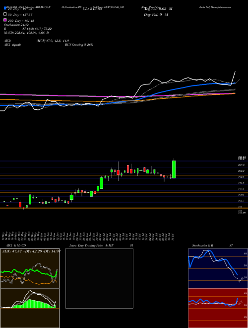Click the white 50 Day legend square
Viewport: 248px width, 328px height.
pyautogui.click(x=5, y=14)
